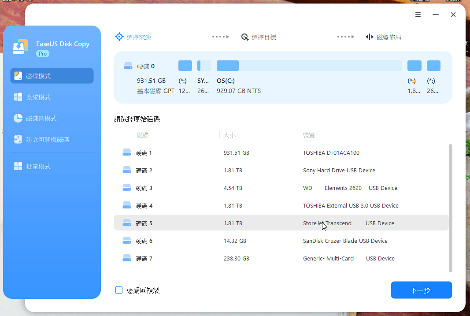Screen dimensions: 470x316
Task: Select TOSHIBA External USB 3.0 USB Device
Action: pyautogui.click(x=351, y=206)
